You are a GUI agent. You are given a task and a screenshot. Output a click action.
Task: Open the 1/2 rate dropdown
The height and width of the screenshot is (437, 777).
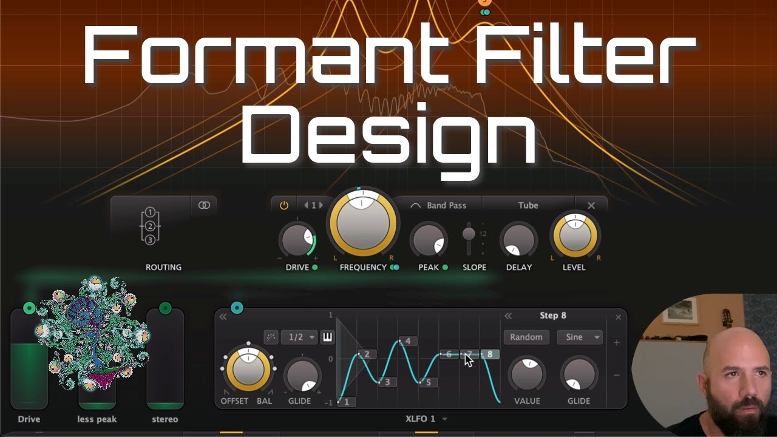(x=299, y=337)
